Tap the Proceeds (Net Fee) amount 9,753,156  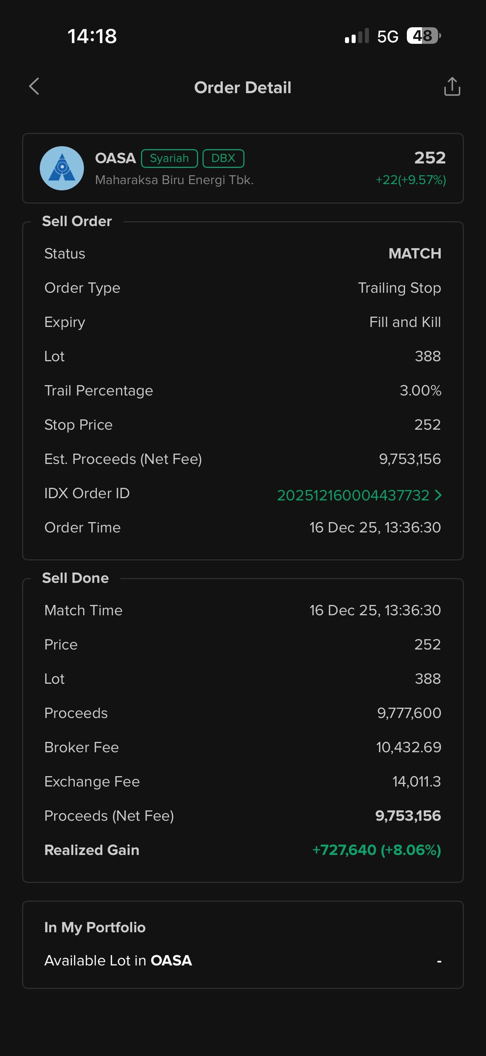[x=408, y=816]
